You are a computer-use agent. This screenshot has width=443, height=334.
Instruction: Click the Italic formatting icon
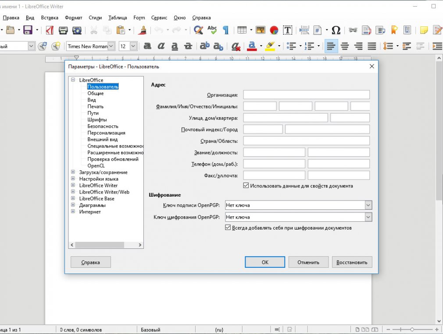[161, 46]
